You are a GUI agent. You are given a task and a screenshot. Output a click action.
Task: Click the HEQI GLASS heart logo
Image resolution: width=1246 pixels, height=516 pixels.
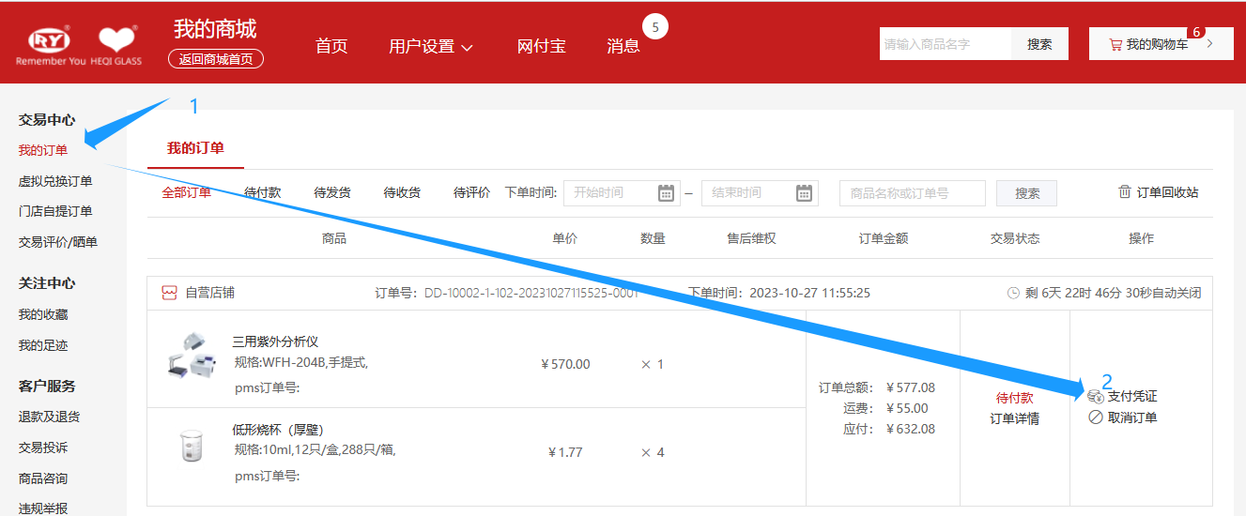click(x=116, y=43)
